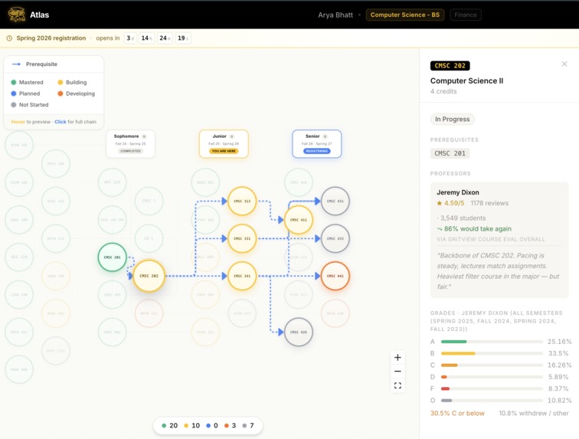579x439 pixels.
Task: Fit the course map to view
Action: coord(397,385)
